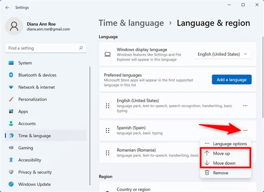
Task: Click the English (United States) language entry text
Action: pyautogui.click(x=138, y=101)
